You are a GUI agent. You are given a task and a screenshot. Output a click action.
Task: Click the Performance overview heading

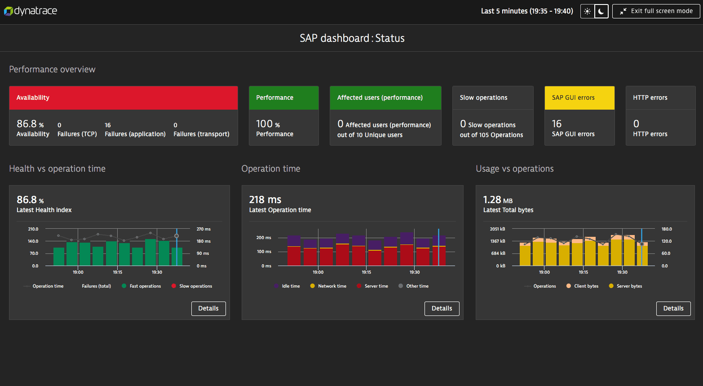point(52,69)
